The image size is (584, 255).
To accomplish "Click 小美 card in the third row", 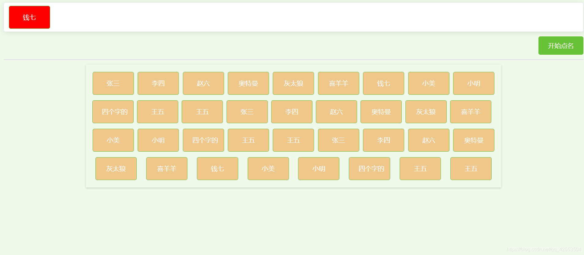I will pyautogui.click(x=113, y=140).
